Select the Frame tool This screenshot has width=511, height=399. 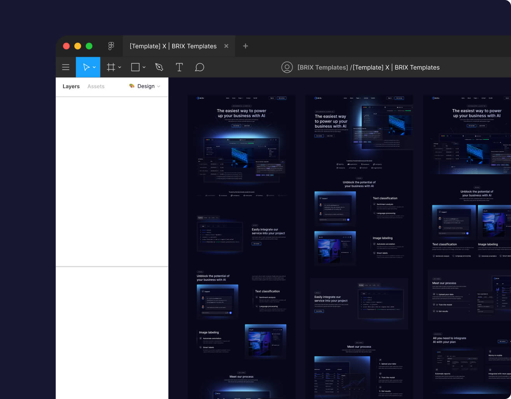coord(111,67)
